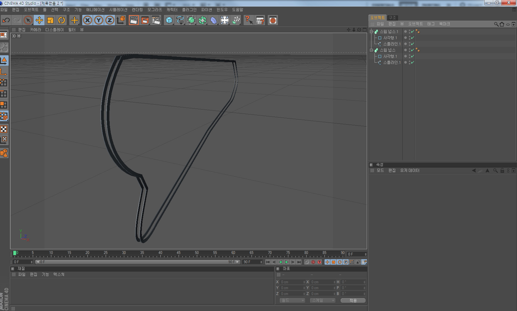Activate the Rotate tool in top toolbar
The height and width of the screenshot is (311, 517).
tap(61, 20)
